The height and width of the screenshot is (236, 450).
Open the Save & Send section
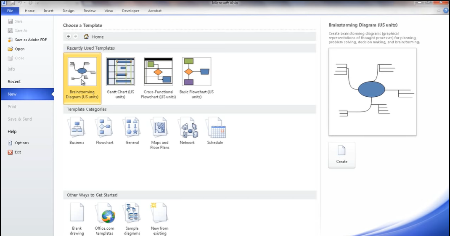coord(20,119)
